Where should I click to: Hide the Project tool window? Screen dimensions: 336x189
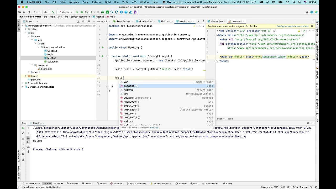93,21
